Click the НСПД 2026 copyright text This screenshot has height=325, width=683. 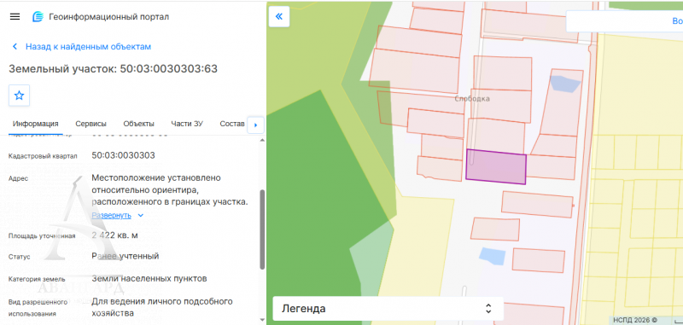point(635,320)
